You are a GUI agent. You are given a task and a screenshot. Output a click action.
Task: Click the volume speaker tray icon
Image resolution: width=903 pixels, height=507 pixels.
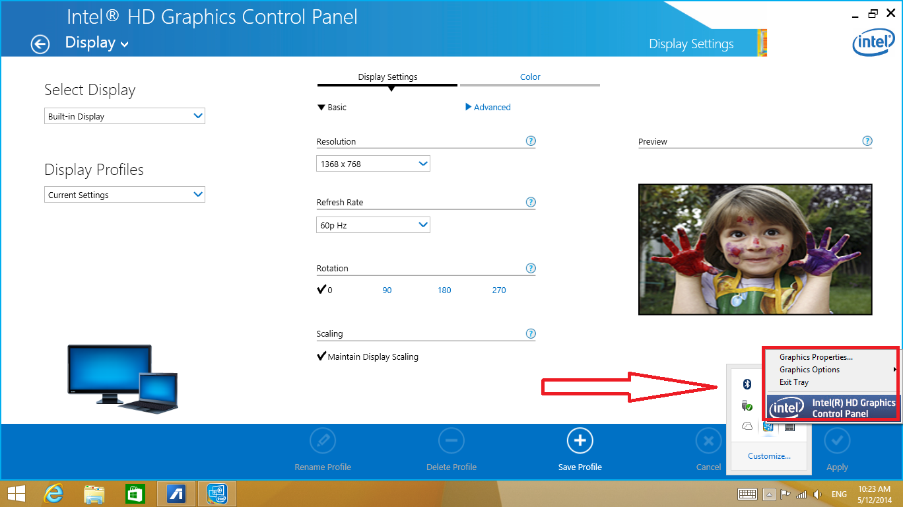[x=818, y=494]
